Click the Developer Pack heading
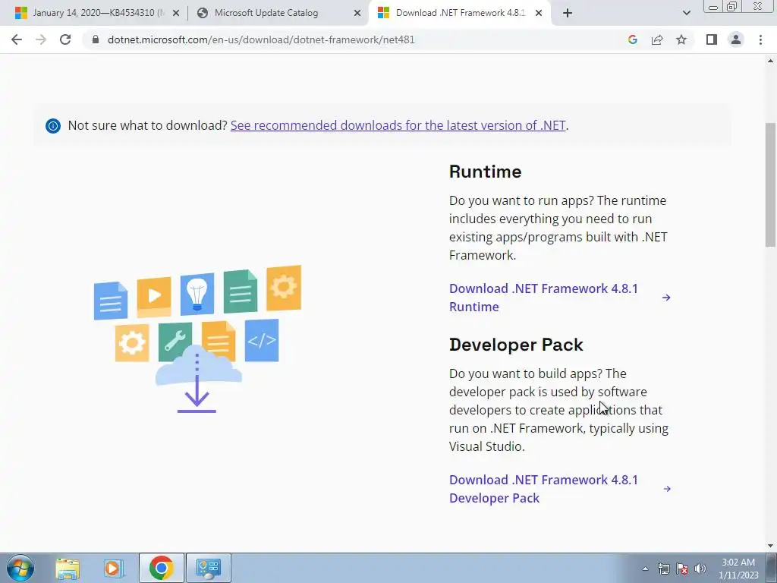777x583 pixels. point(516,345)
